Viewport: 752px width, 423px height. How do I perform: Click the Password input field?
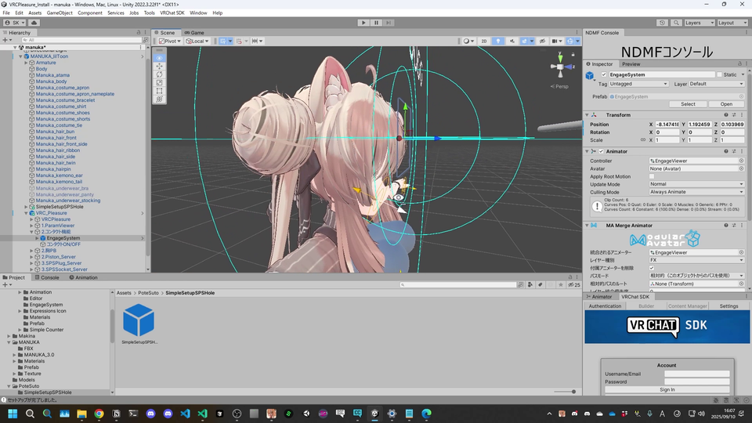[696, 381]
